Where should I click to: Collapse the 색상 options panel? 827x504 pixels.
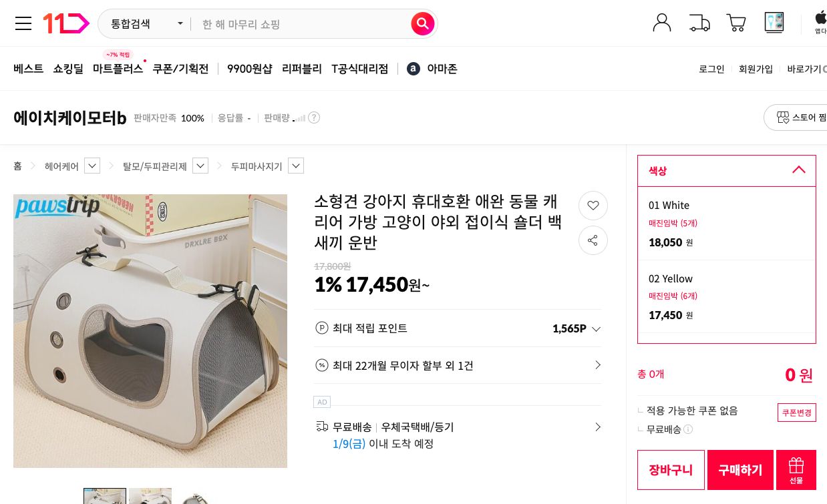click(x=799, y=170)
